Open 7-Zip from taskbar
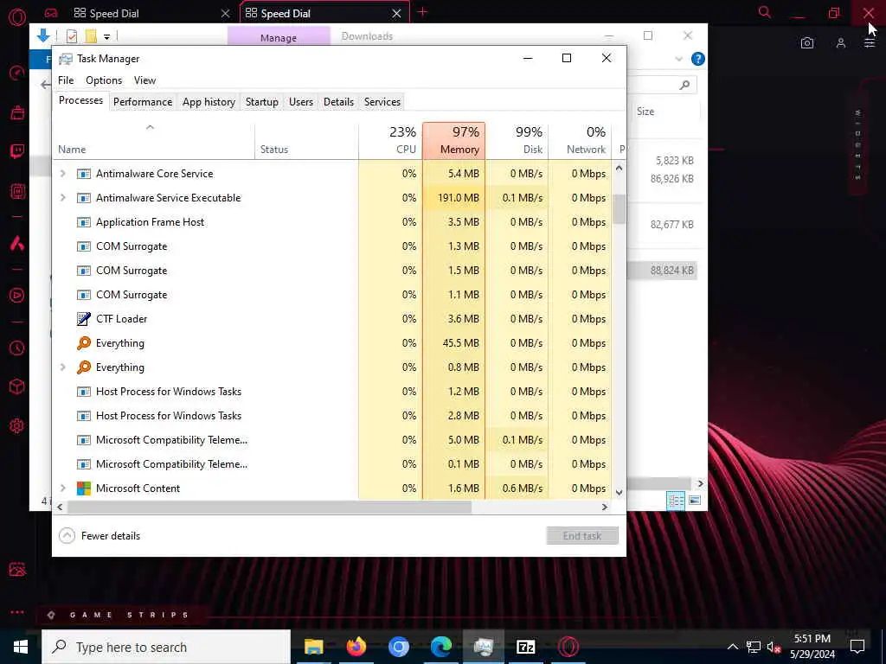Viewport: 886px width, 664px height. click(525, 647)
